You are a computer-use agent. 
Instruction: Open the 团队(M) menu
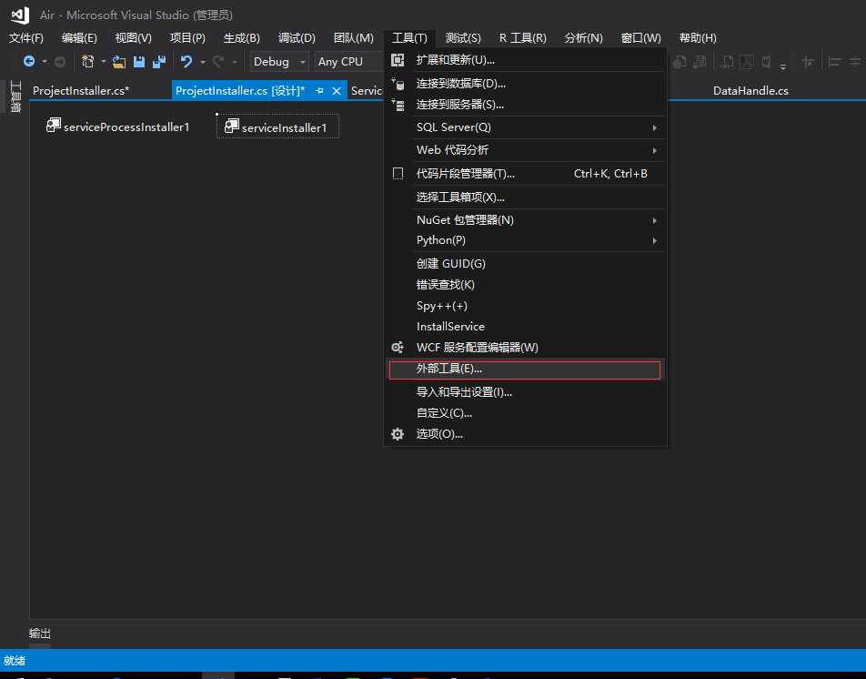pyautogui.click(x=354, y=37)
